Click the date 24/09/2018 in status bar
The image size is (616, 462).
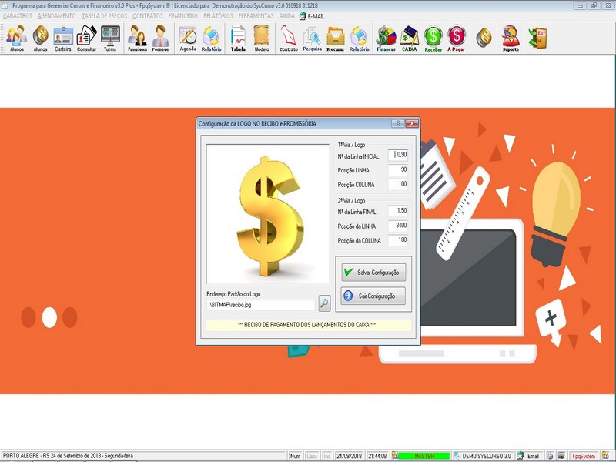coord(349,456)
